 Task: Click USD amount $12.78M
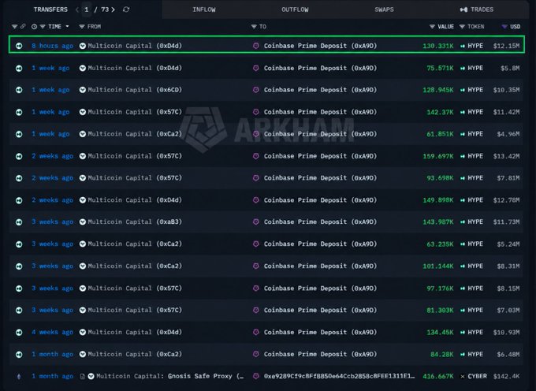point(506,200)
